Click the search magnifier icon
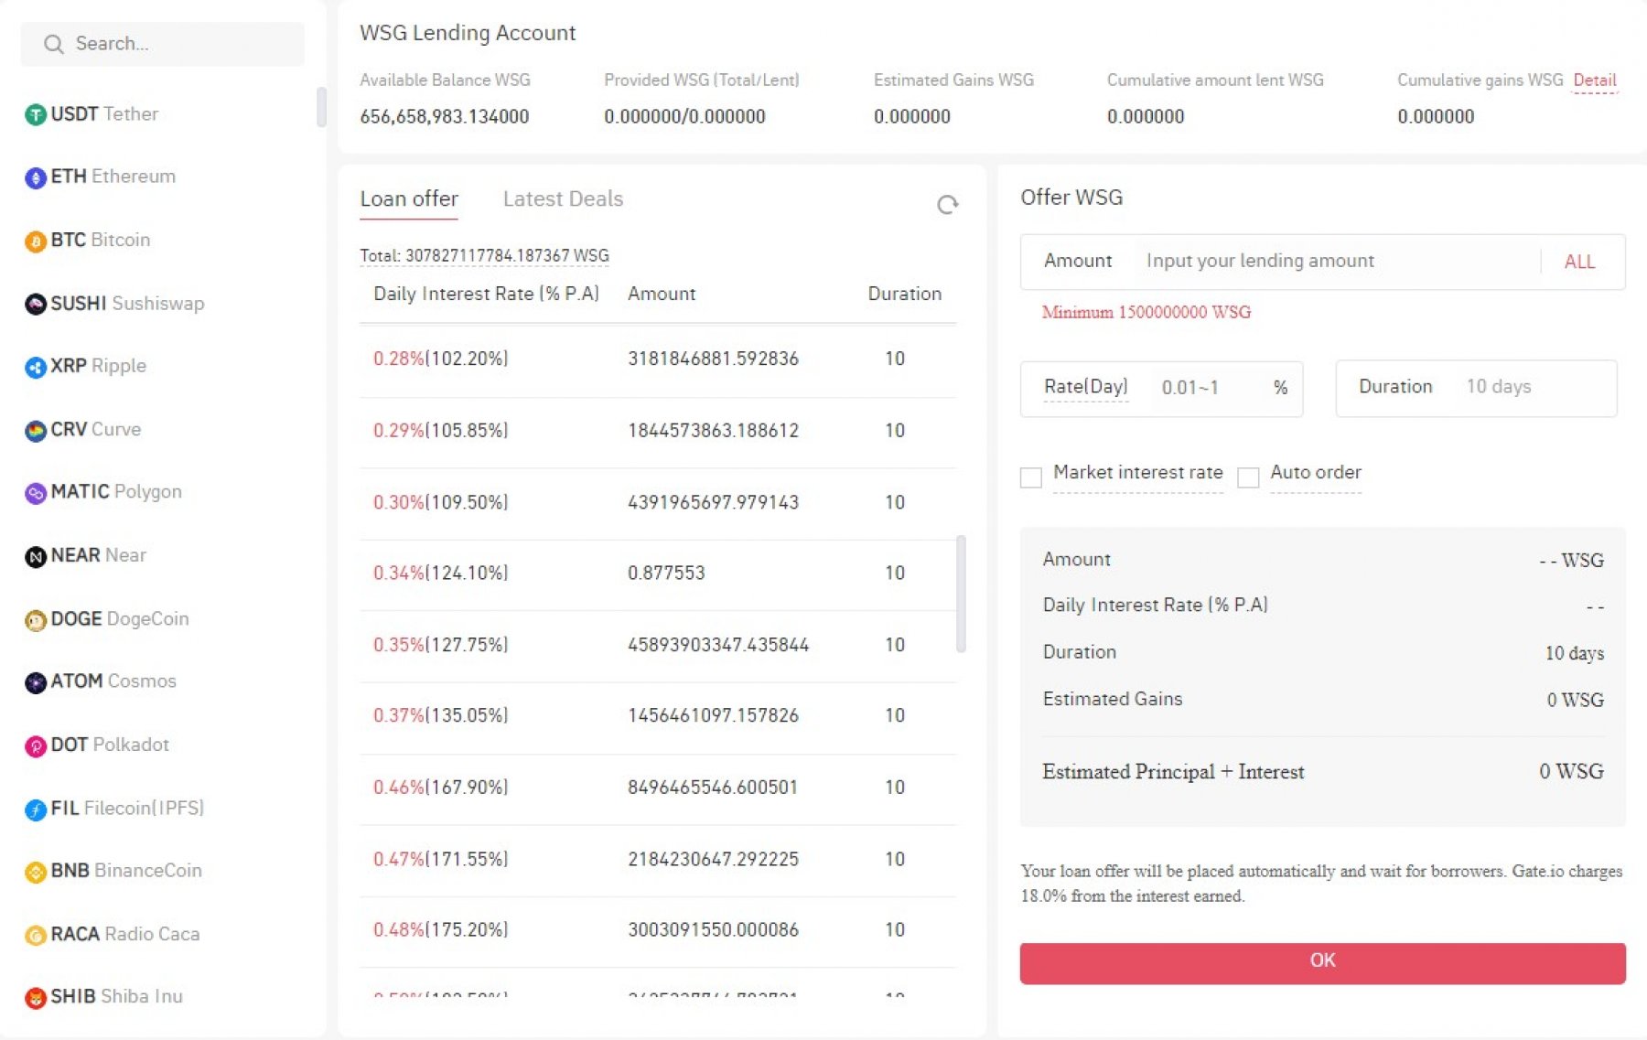Viewport: 1647px width, 1040px height. pyautogui.click(x=54, y=44)
